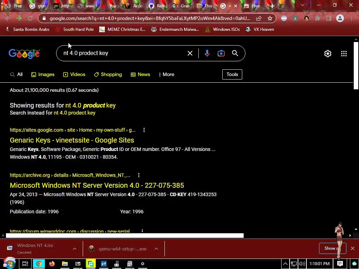Submit search with the magnifier icon

pyautogui.click(x=235, y=53)
